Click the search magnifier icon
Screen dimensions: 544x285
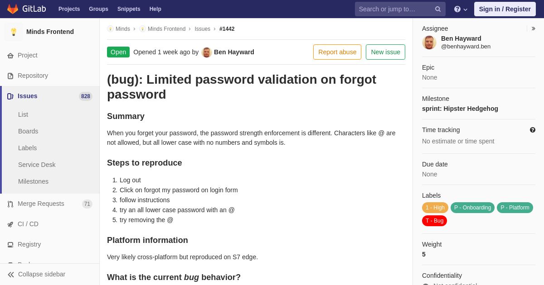tap(438, 9)
